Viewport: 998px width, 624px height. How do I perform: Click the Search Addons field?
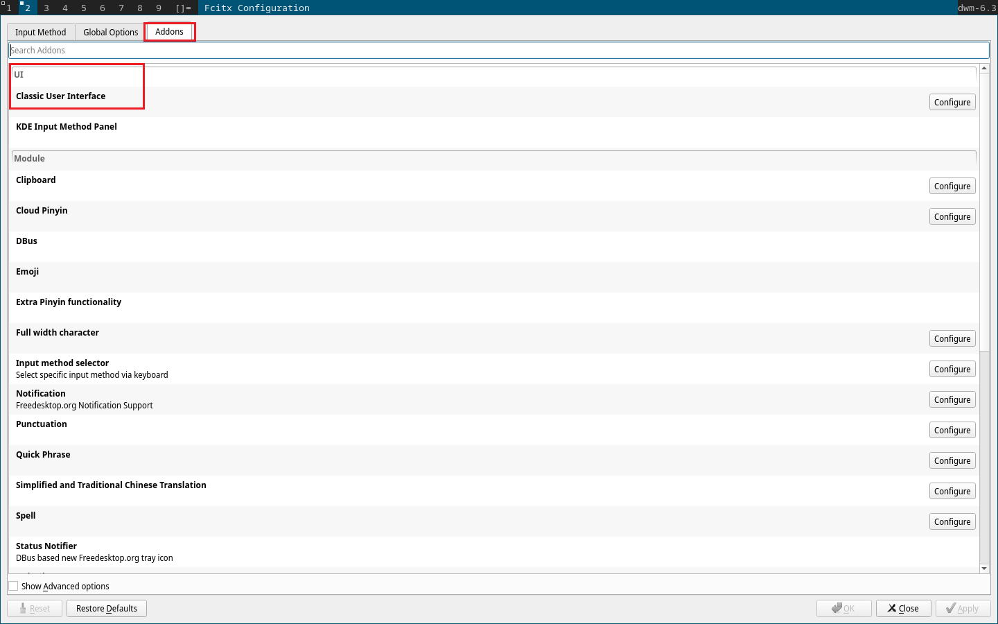point(498,50)
